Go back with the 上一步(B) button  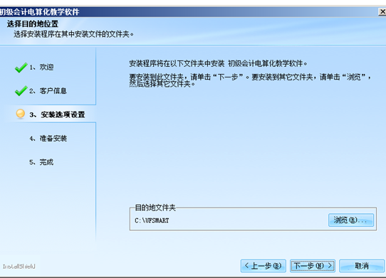coord(264,266)
